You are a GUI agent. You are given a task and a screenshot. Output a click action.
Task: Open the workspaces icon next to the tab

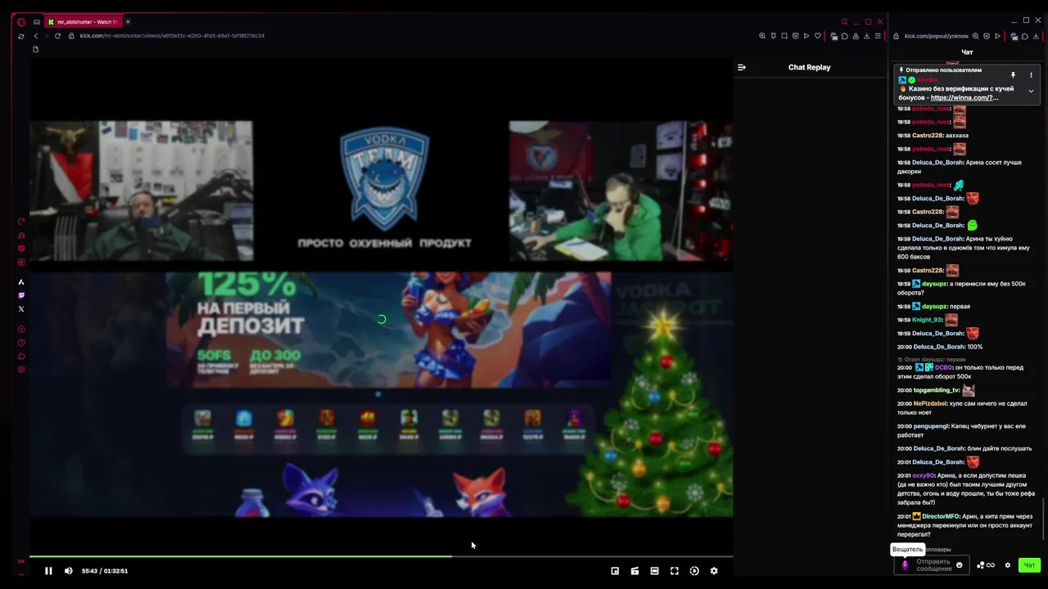click(x=37, y=22)
